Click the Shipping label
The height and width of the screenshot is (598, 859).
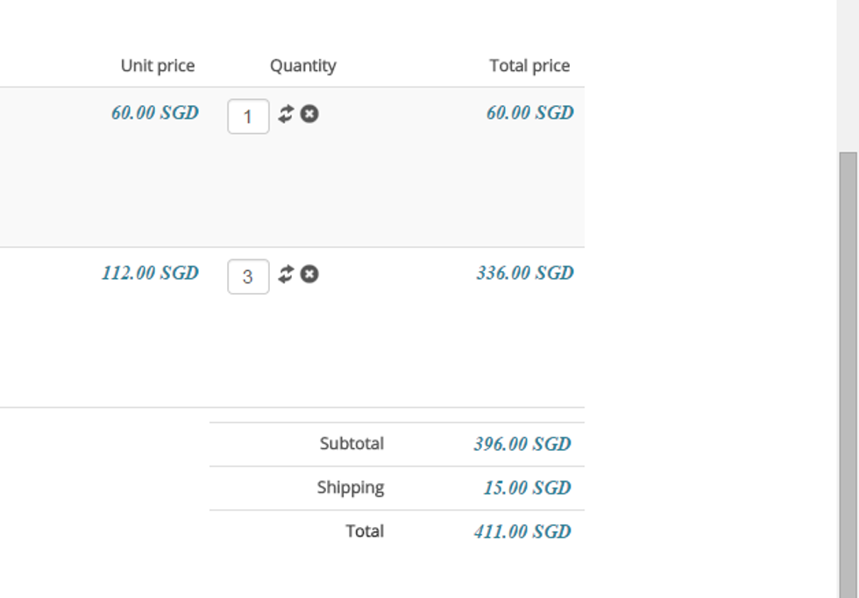351,488
